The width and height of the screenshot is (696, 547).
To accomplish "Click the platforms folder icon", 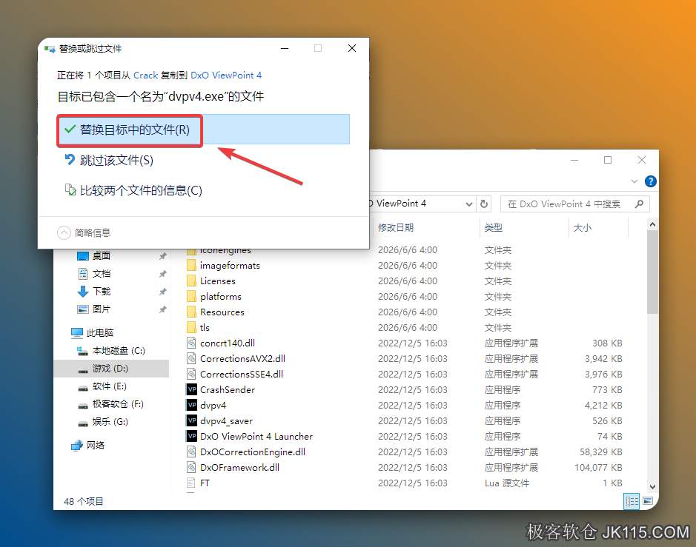I will (x=191, y=297).
